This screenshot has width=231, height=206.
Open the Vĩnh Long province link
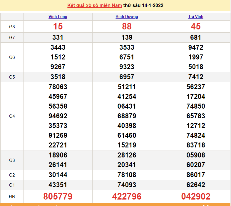(x=58, y=17)
